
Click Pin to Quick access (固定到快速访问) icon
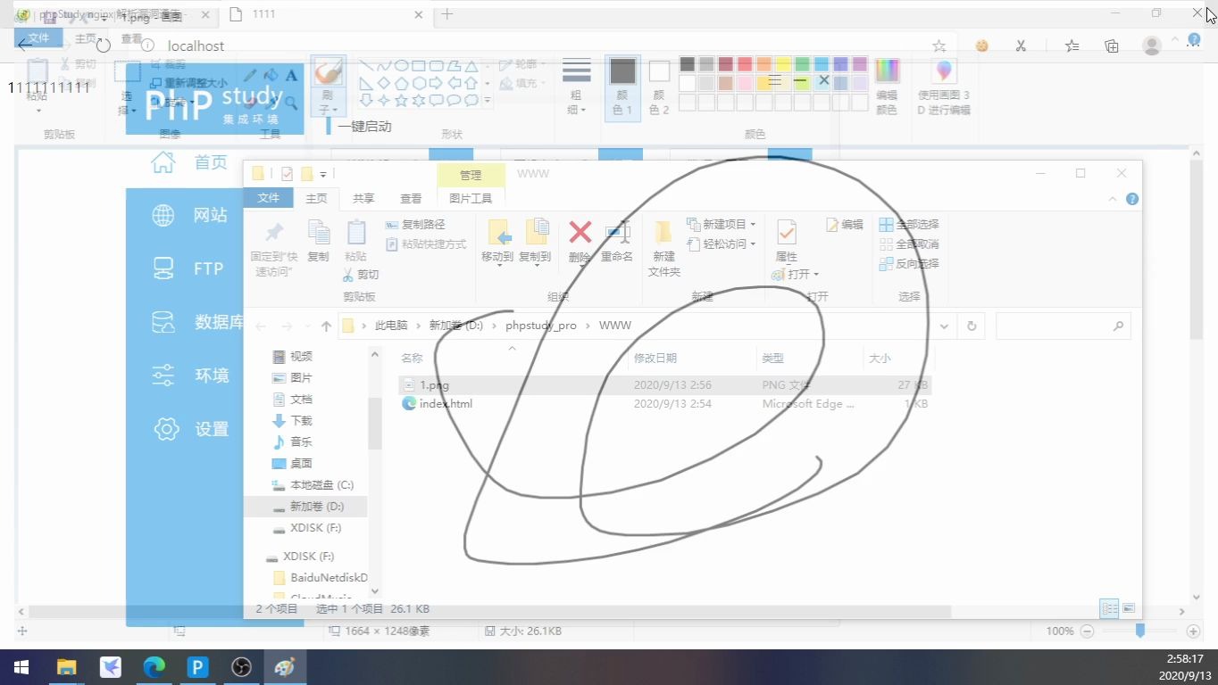coord(273,233)
